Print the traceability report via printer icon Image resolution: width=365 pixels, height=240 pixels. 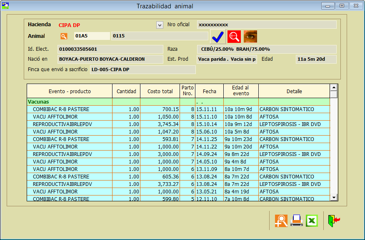pyautogui.click(x=297, y=220)
